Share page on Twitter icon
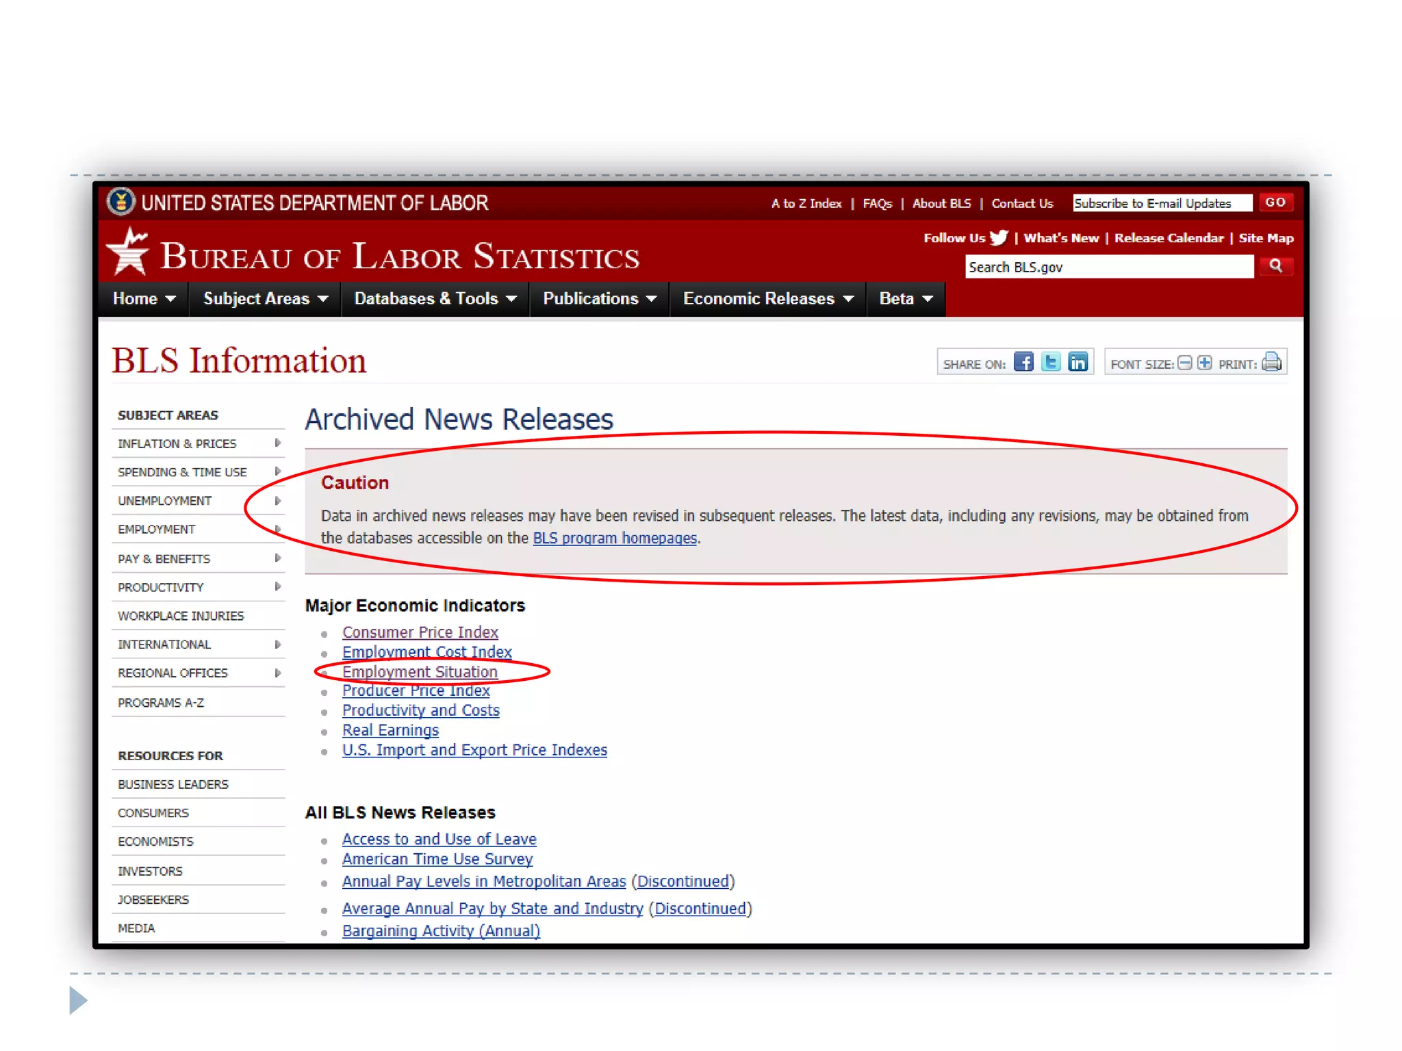This screenshot has height=1051, width=1402. [x=1050, y=362]
